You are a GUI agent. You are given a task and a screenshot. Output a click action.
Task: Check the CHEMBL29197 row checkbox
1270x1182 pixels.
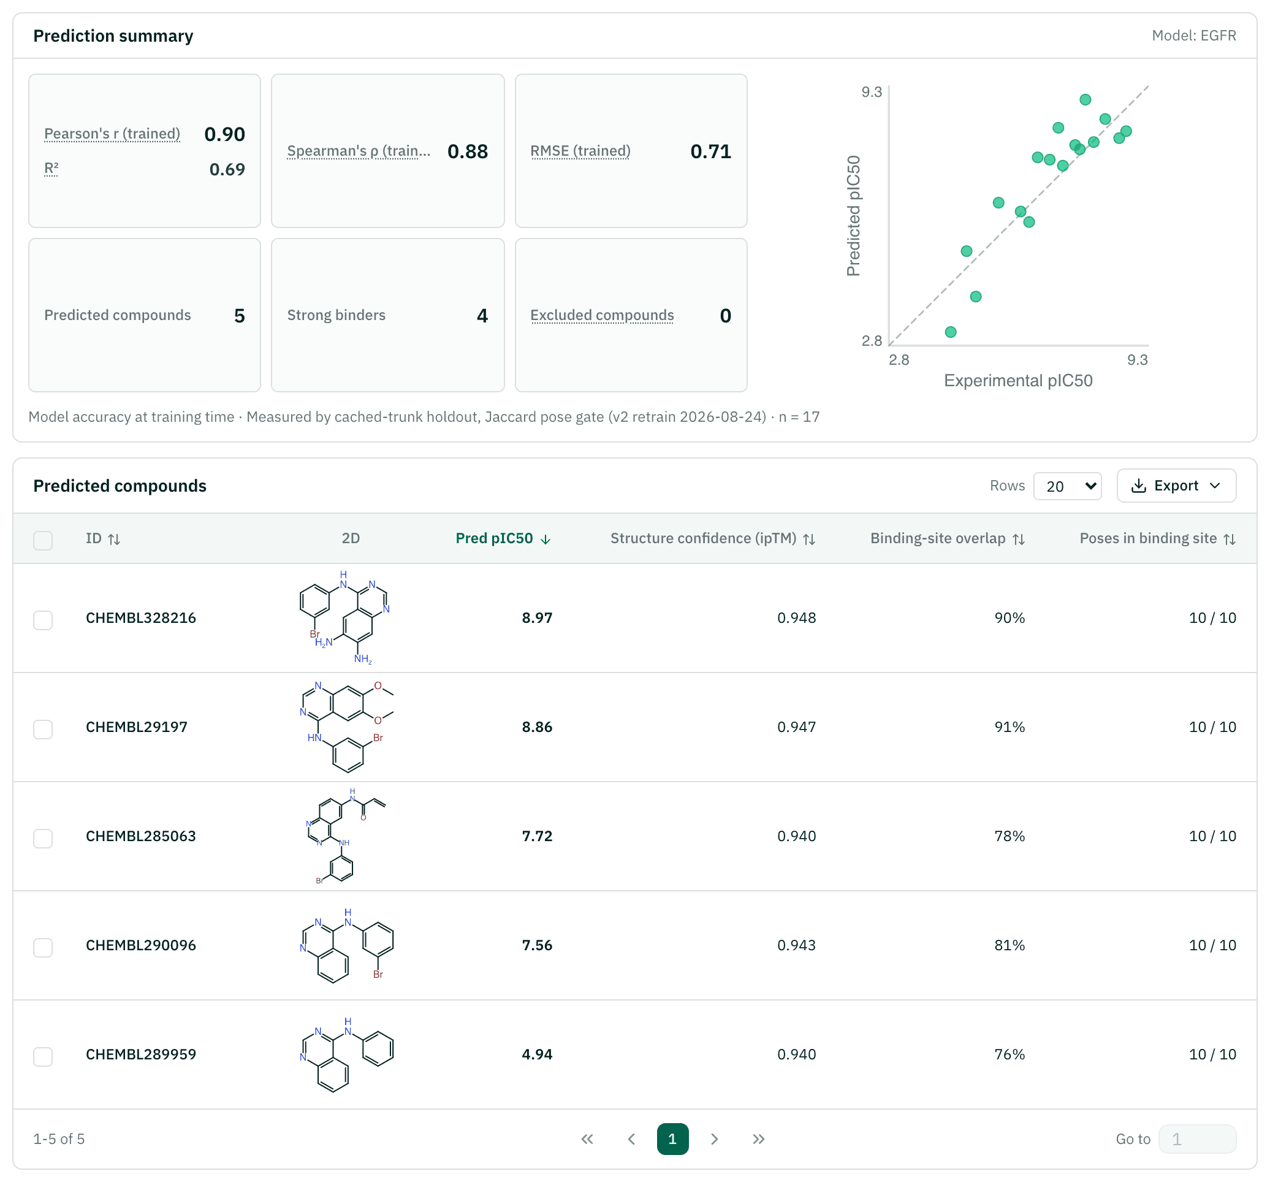(43, 730)
